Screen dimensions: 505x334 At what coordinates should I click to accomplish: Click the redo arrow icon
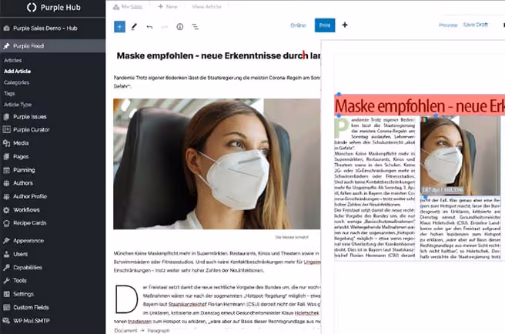(x=165, y=27)
